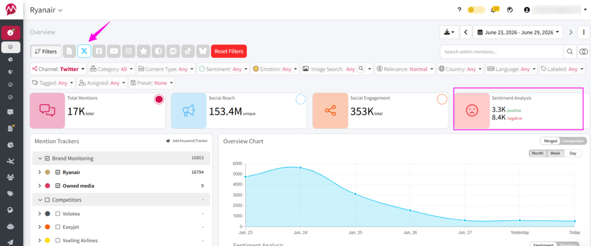Open the three-dot more options menu
Viewport: 591px width, 246px height.
(x=583, y=32)
